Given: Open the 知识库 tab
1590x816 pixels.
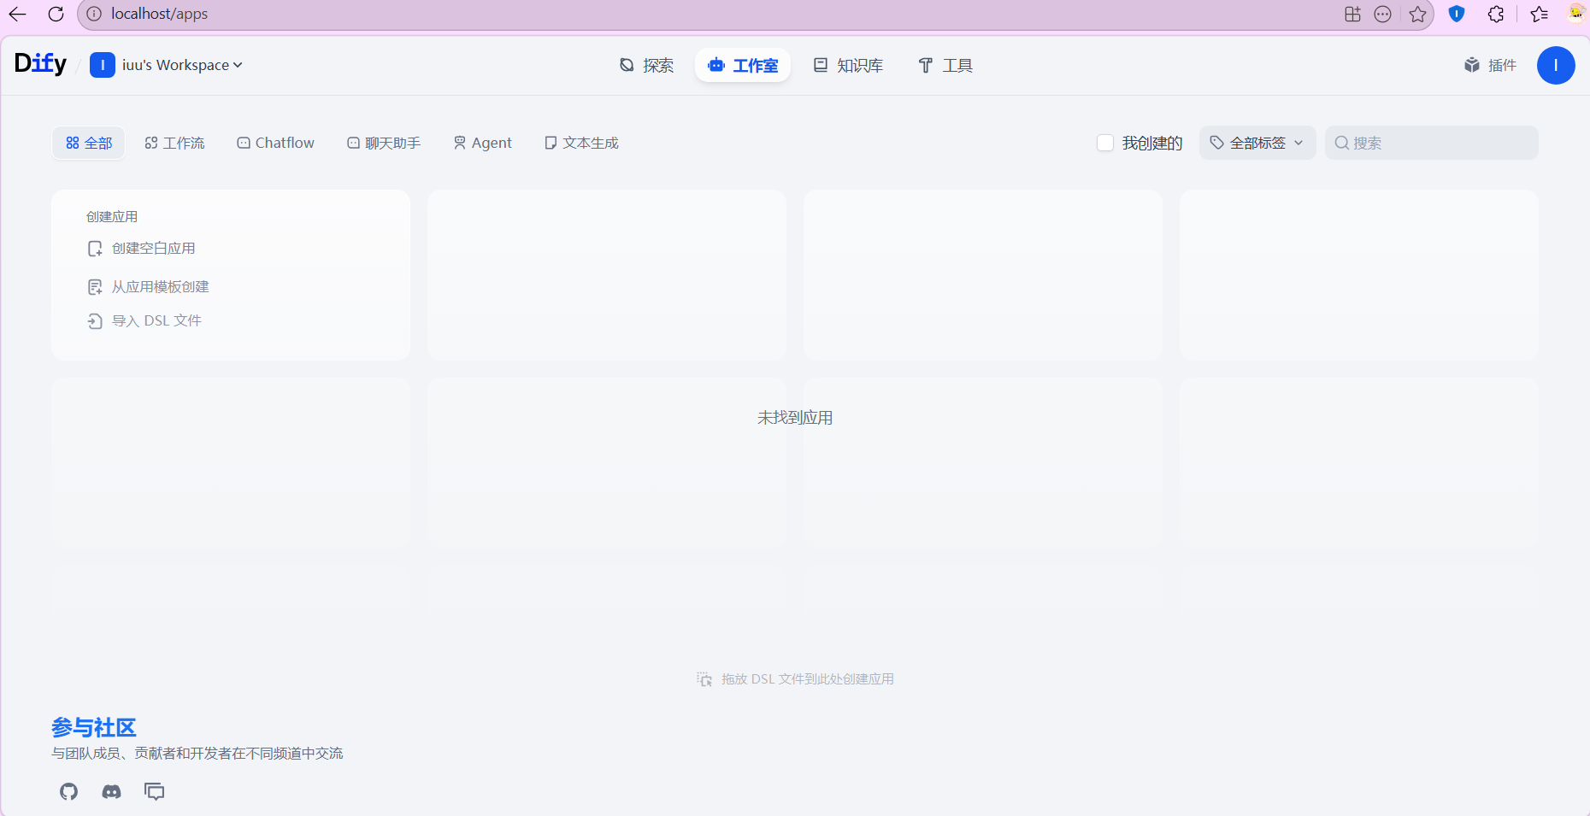Looking at the screenshot, I should click(848, 65).
